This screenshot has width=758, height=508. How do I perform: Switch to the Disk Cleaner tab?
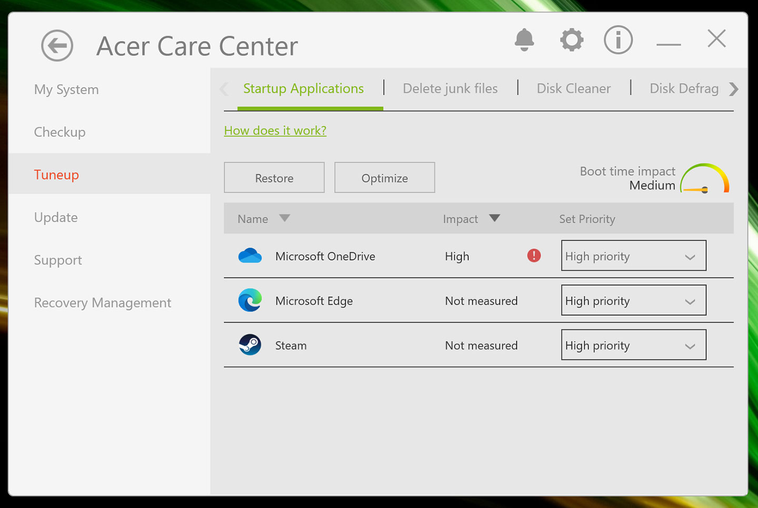point(573,88)
